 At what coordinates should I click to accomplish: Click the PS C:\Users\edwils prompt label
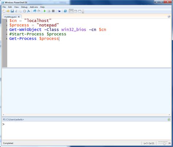pos(14,120)
